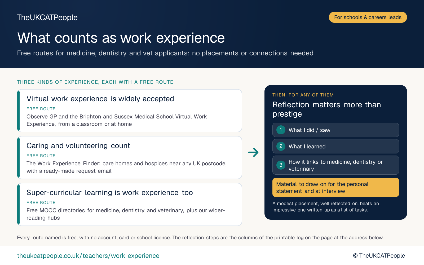Click number 2 circle beside 'What I learned'
The height and width of the screenshot is (265, 424).
pyautogui.click(x=281, y=146)
